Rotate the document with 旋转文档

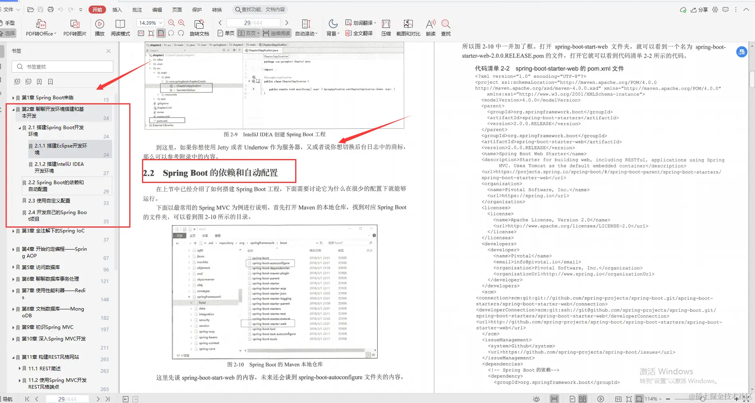pos(199,27)
